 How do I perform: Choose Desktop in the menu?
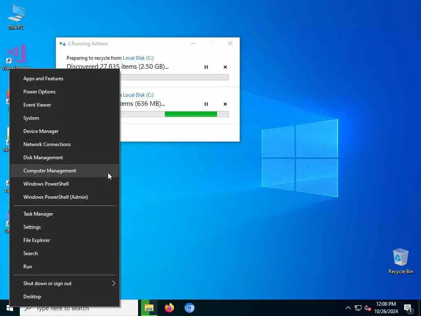point(65,297)
